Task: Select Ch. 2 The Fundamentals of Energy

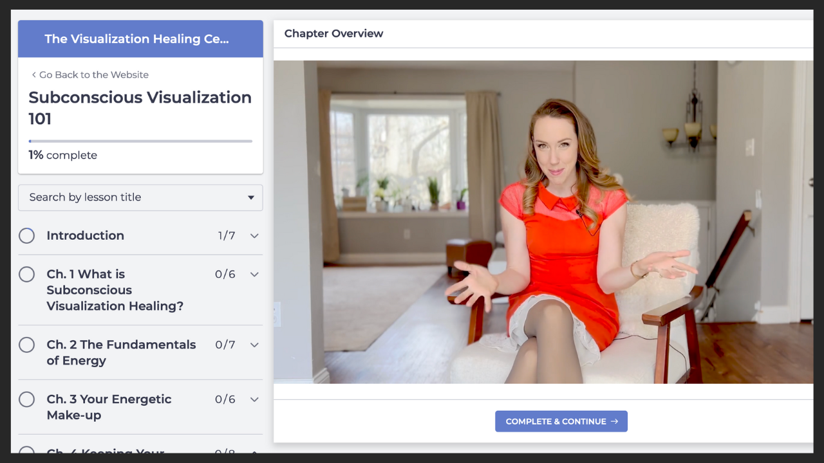Action: click(x=121, y=352)
